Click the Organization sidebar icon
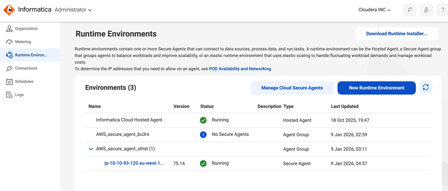Image resolution: width=448 pixels, height=191 pixels. click(x=9, y=29)
